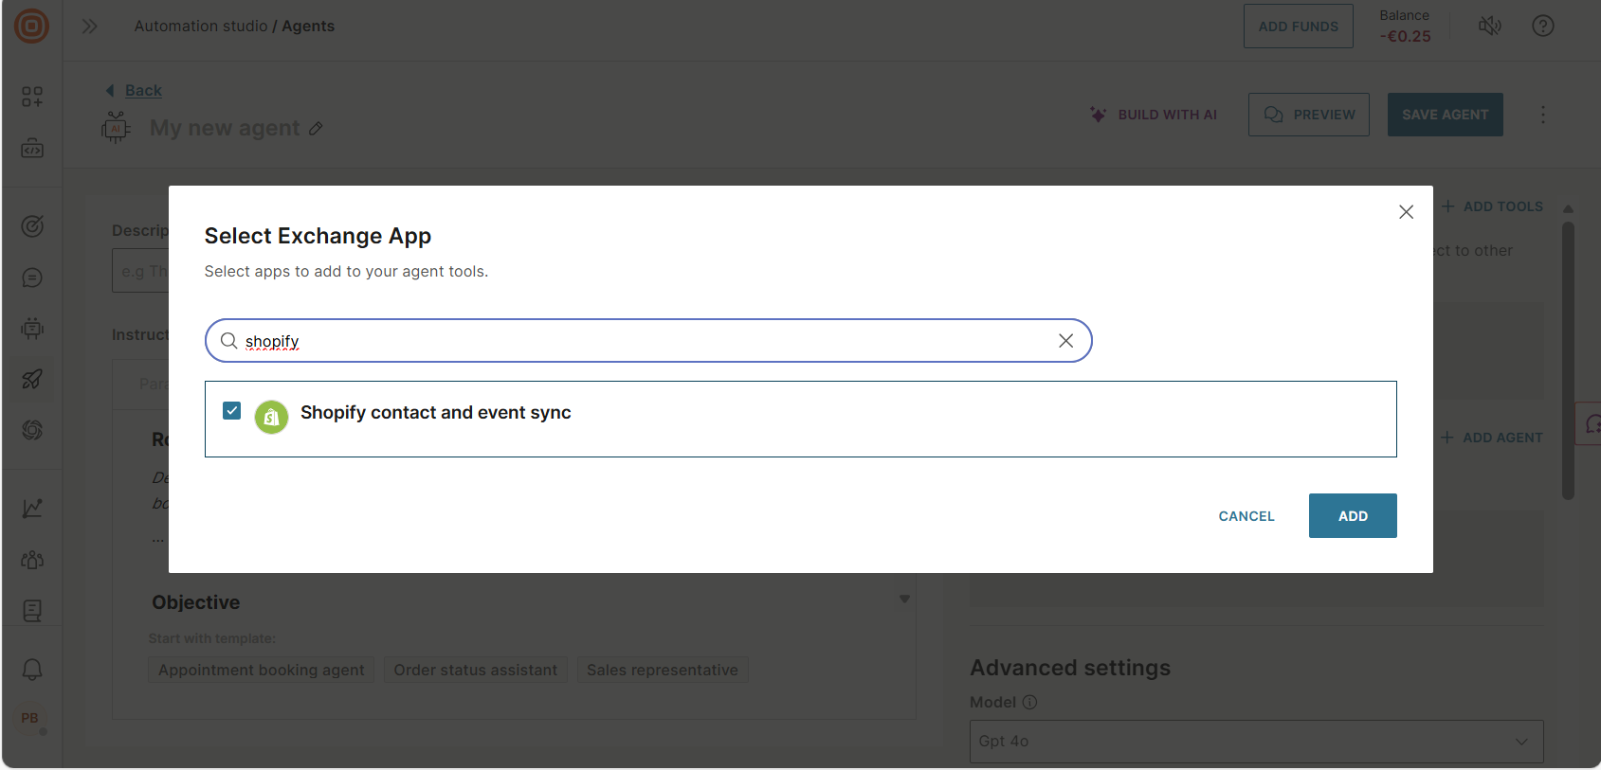Click the Shopify app logo icon

coord(271,417)
